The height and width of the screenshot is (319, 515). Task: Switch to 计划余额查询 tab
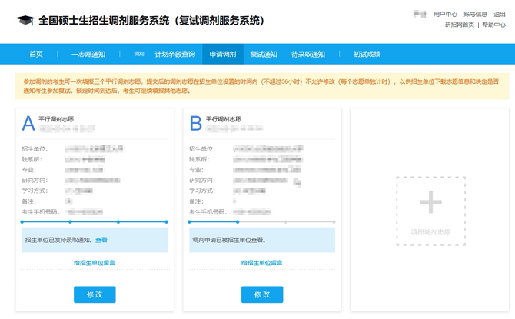click(174, 55)
